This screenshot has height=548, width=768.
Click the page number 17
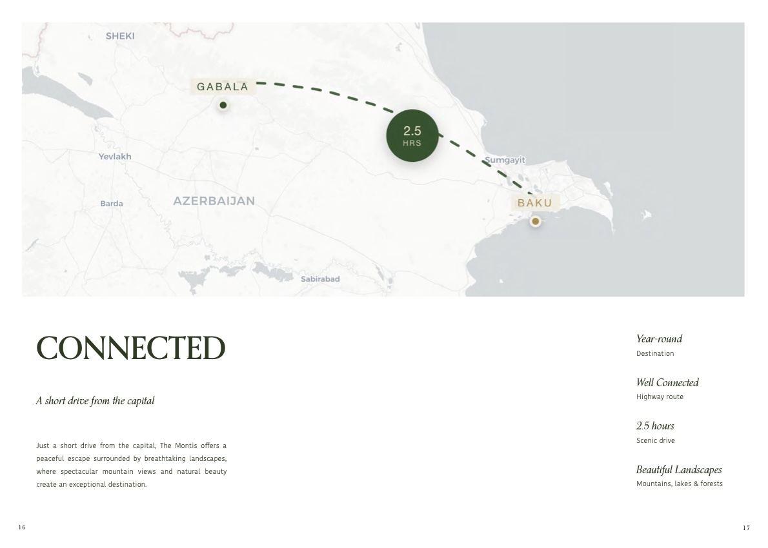[x=746, y=527]
